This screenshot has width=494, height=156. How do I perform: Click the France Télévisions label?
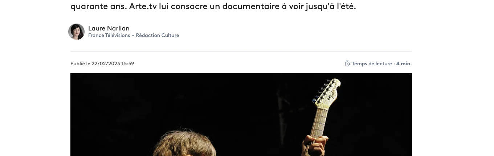[x=109, y=36]
